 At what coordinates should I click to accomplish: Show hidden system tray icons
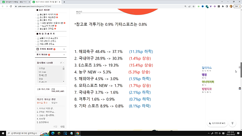(x=208, y=133)
